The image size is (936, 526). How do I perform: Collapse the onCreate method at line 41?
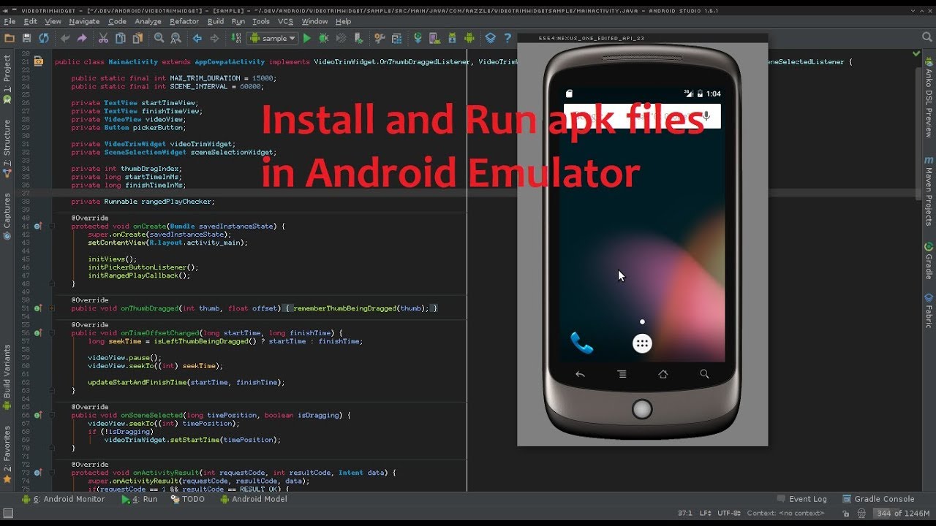point(52,226)
